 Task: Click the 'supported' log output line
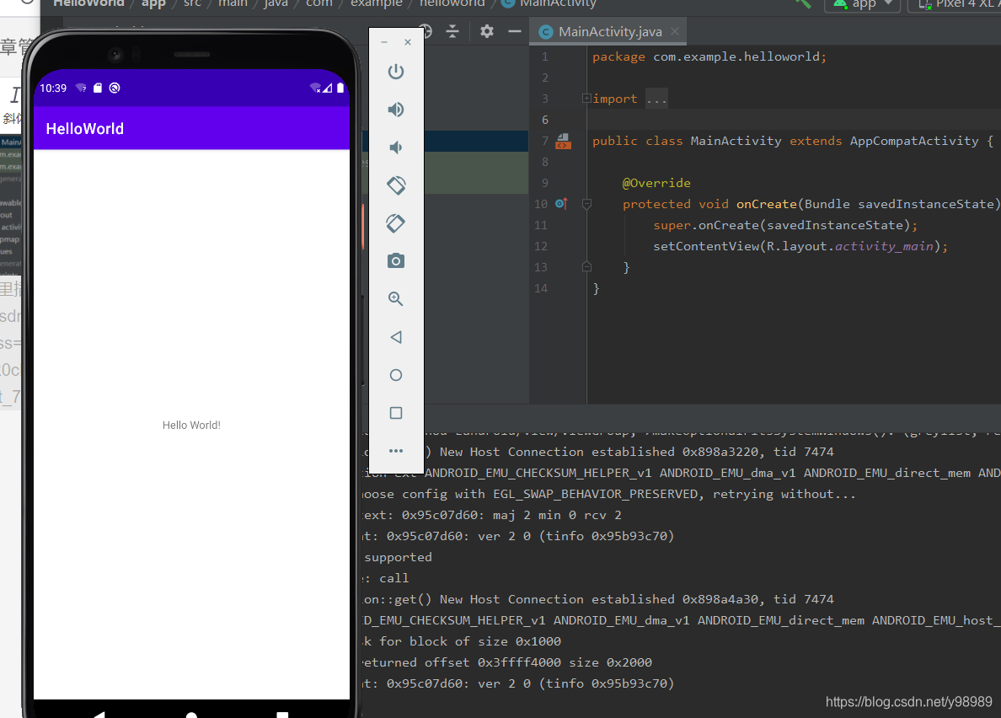tap(398, 557)
